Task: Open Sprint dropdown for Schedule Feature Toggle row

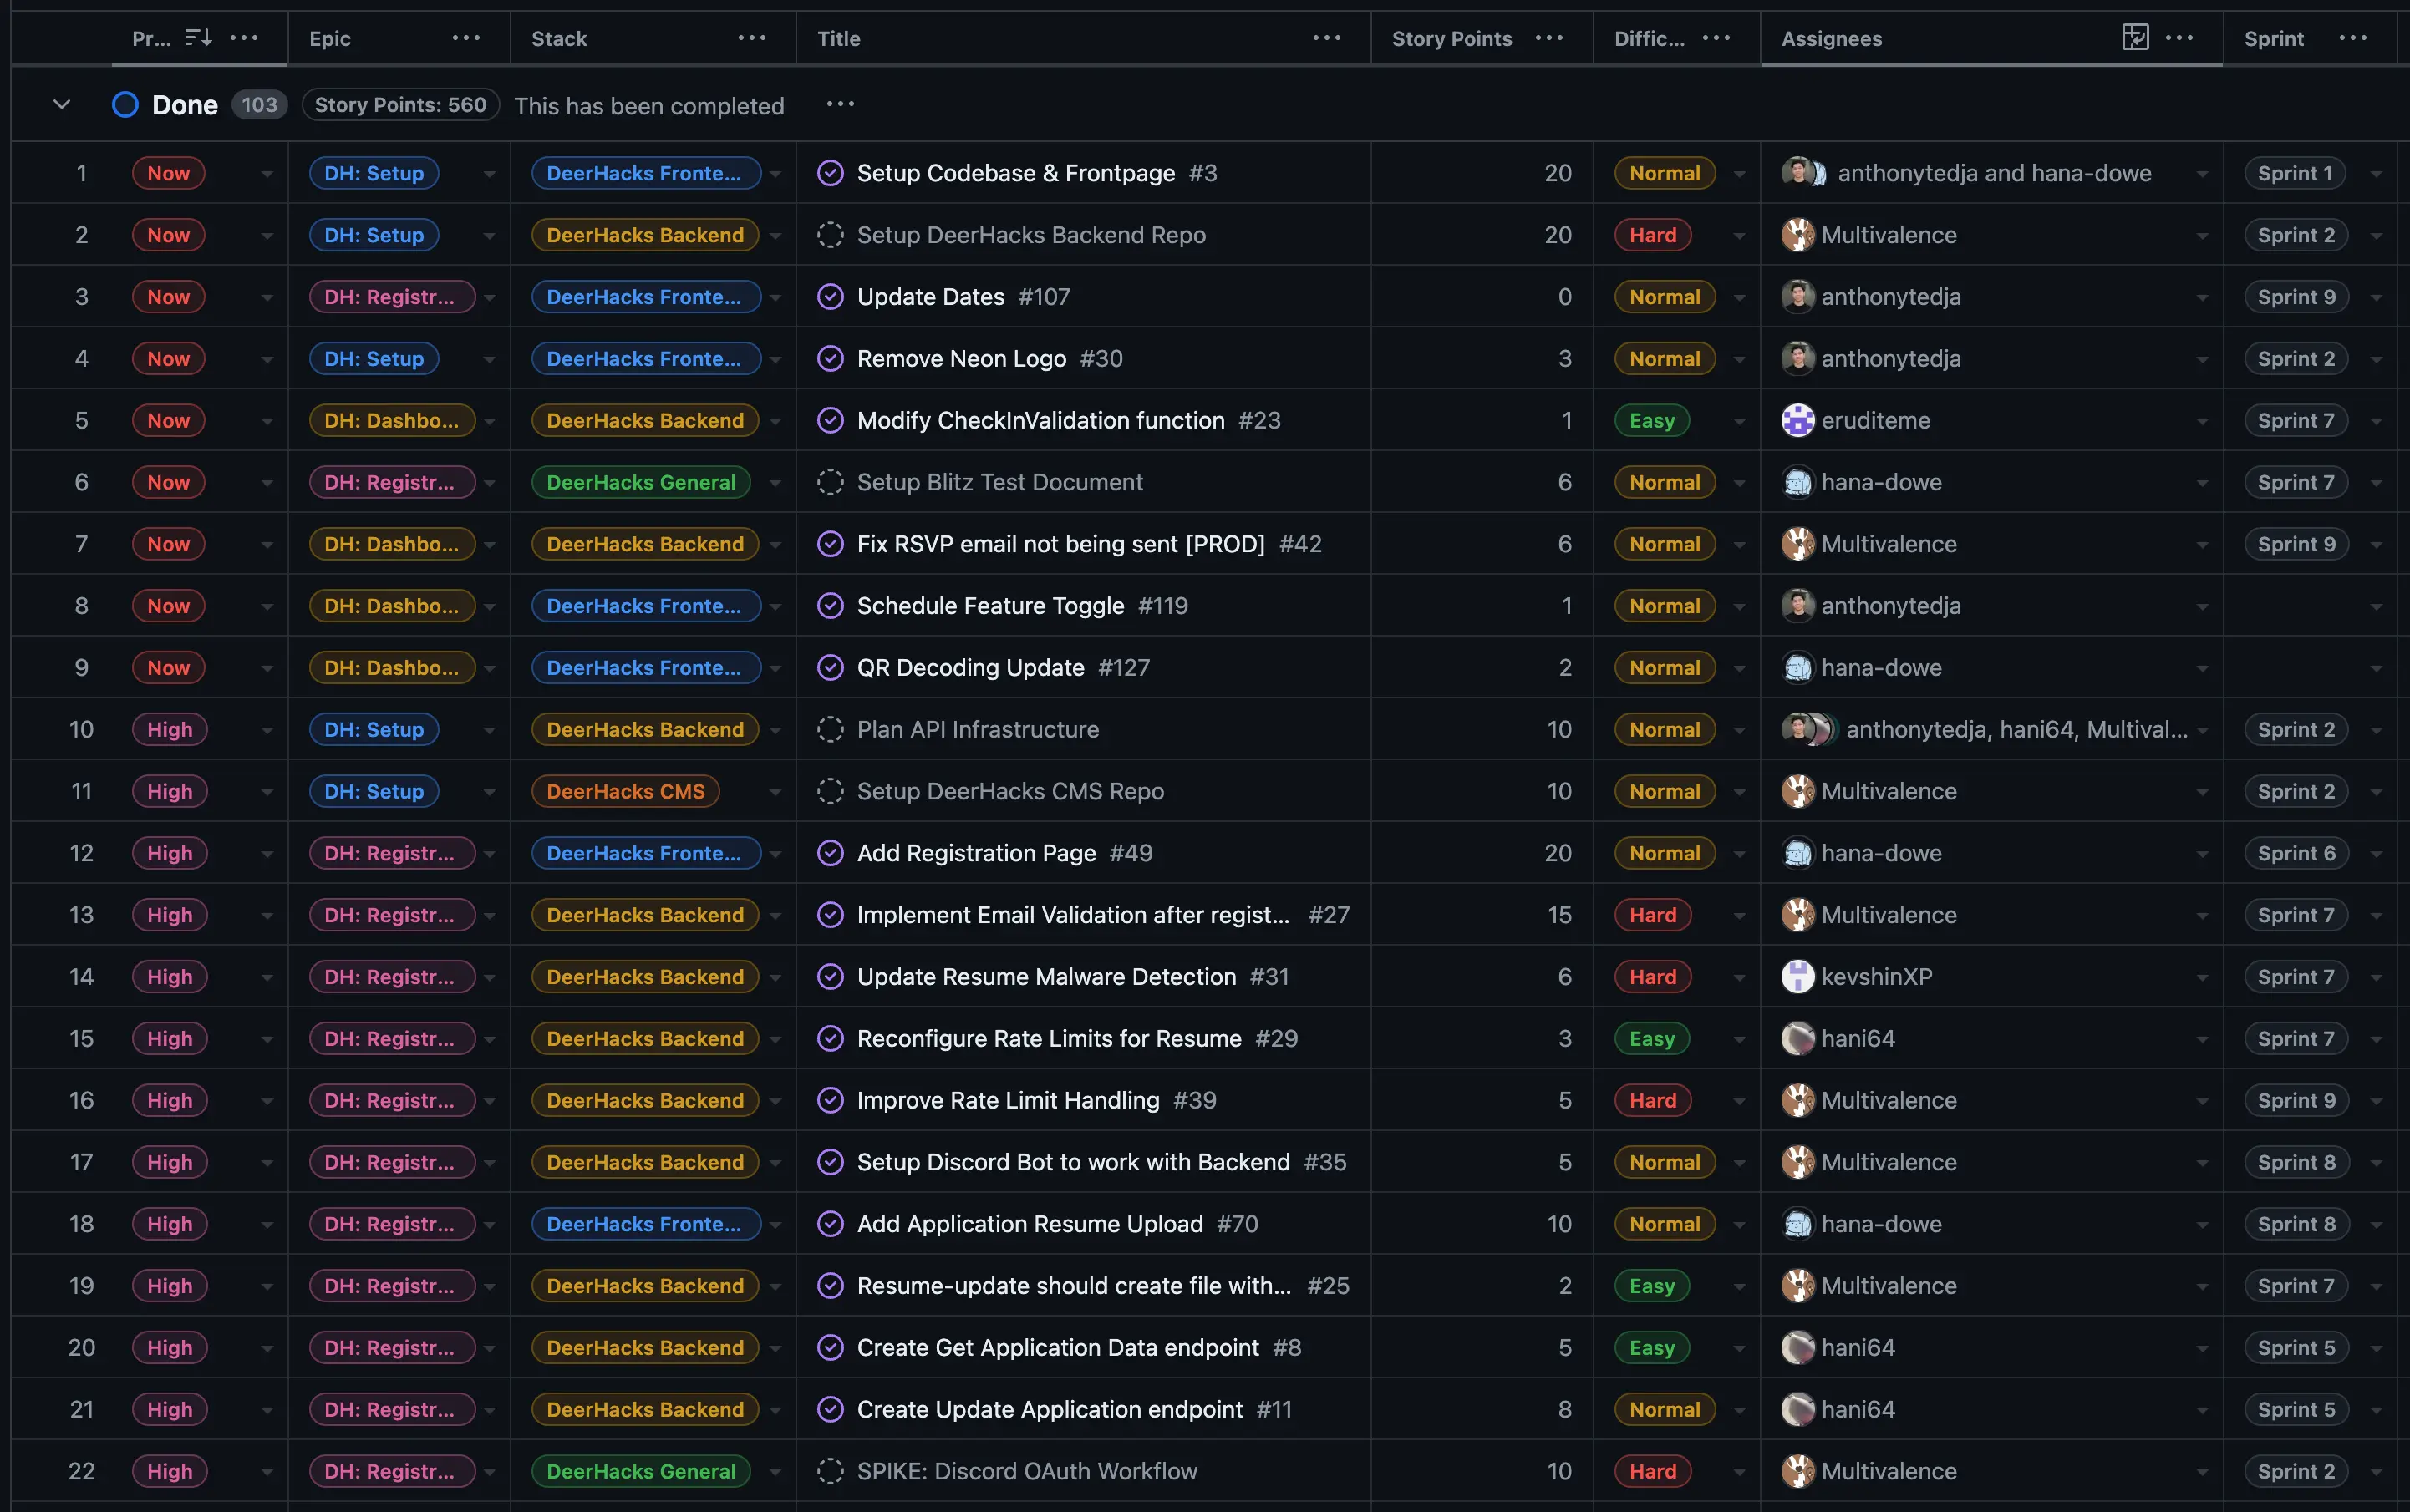Action: pyautogui.click(x=2376, y=607)
